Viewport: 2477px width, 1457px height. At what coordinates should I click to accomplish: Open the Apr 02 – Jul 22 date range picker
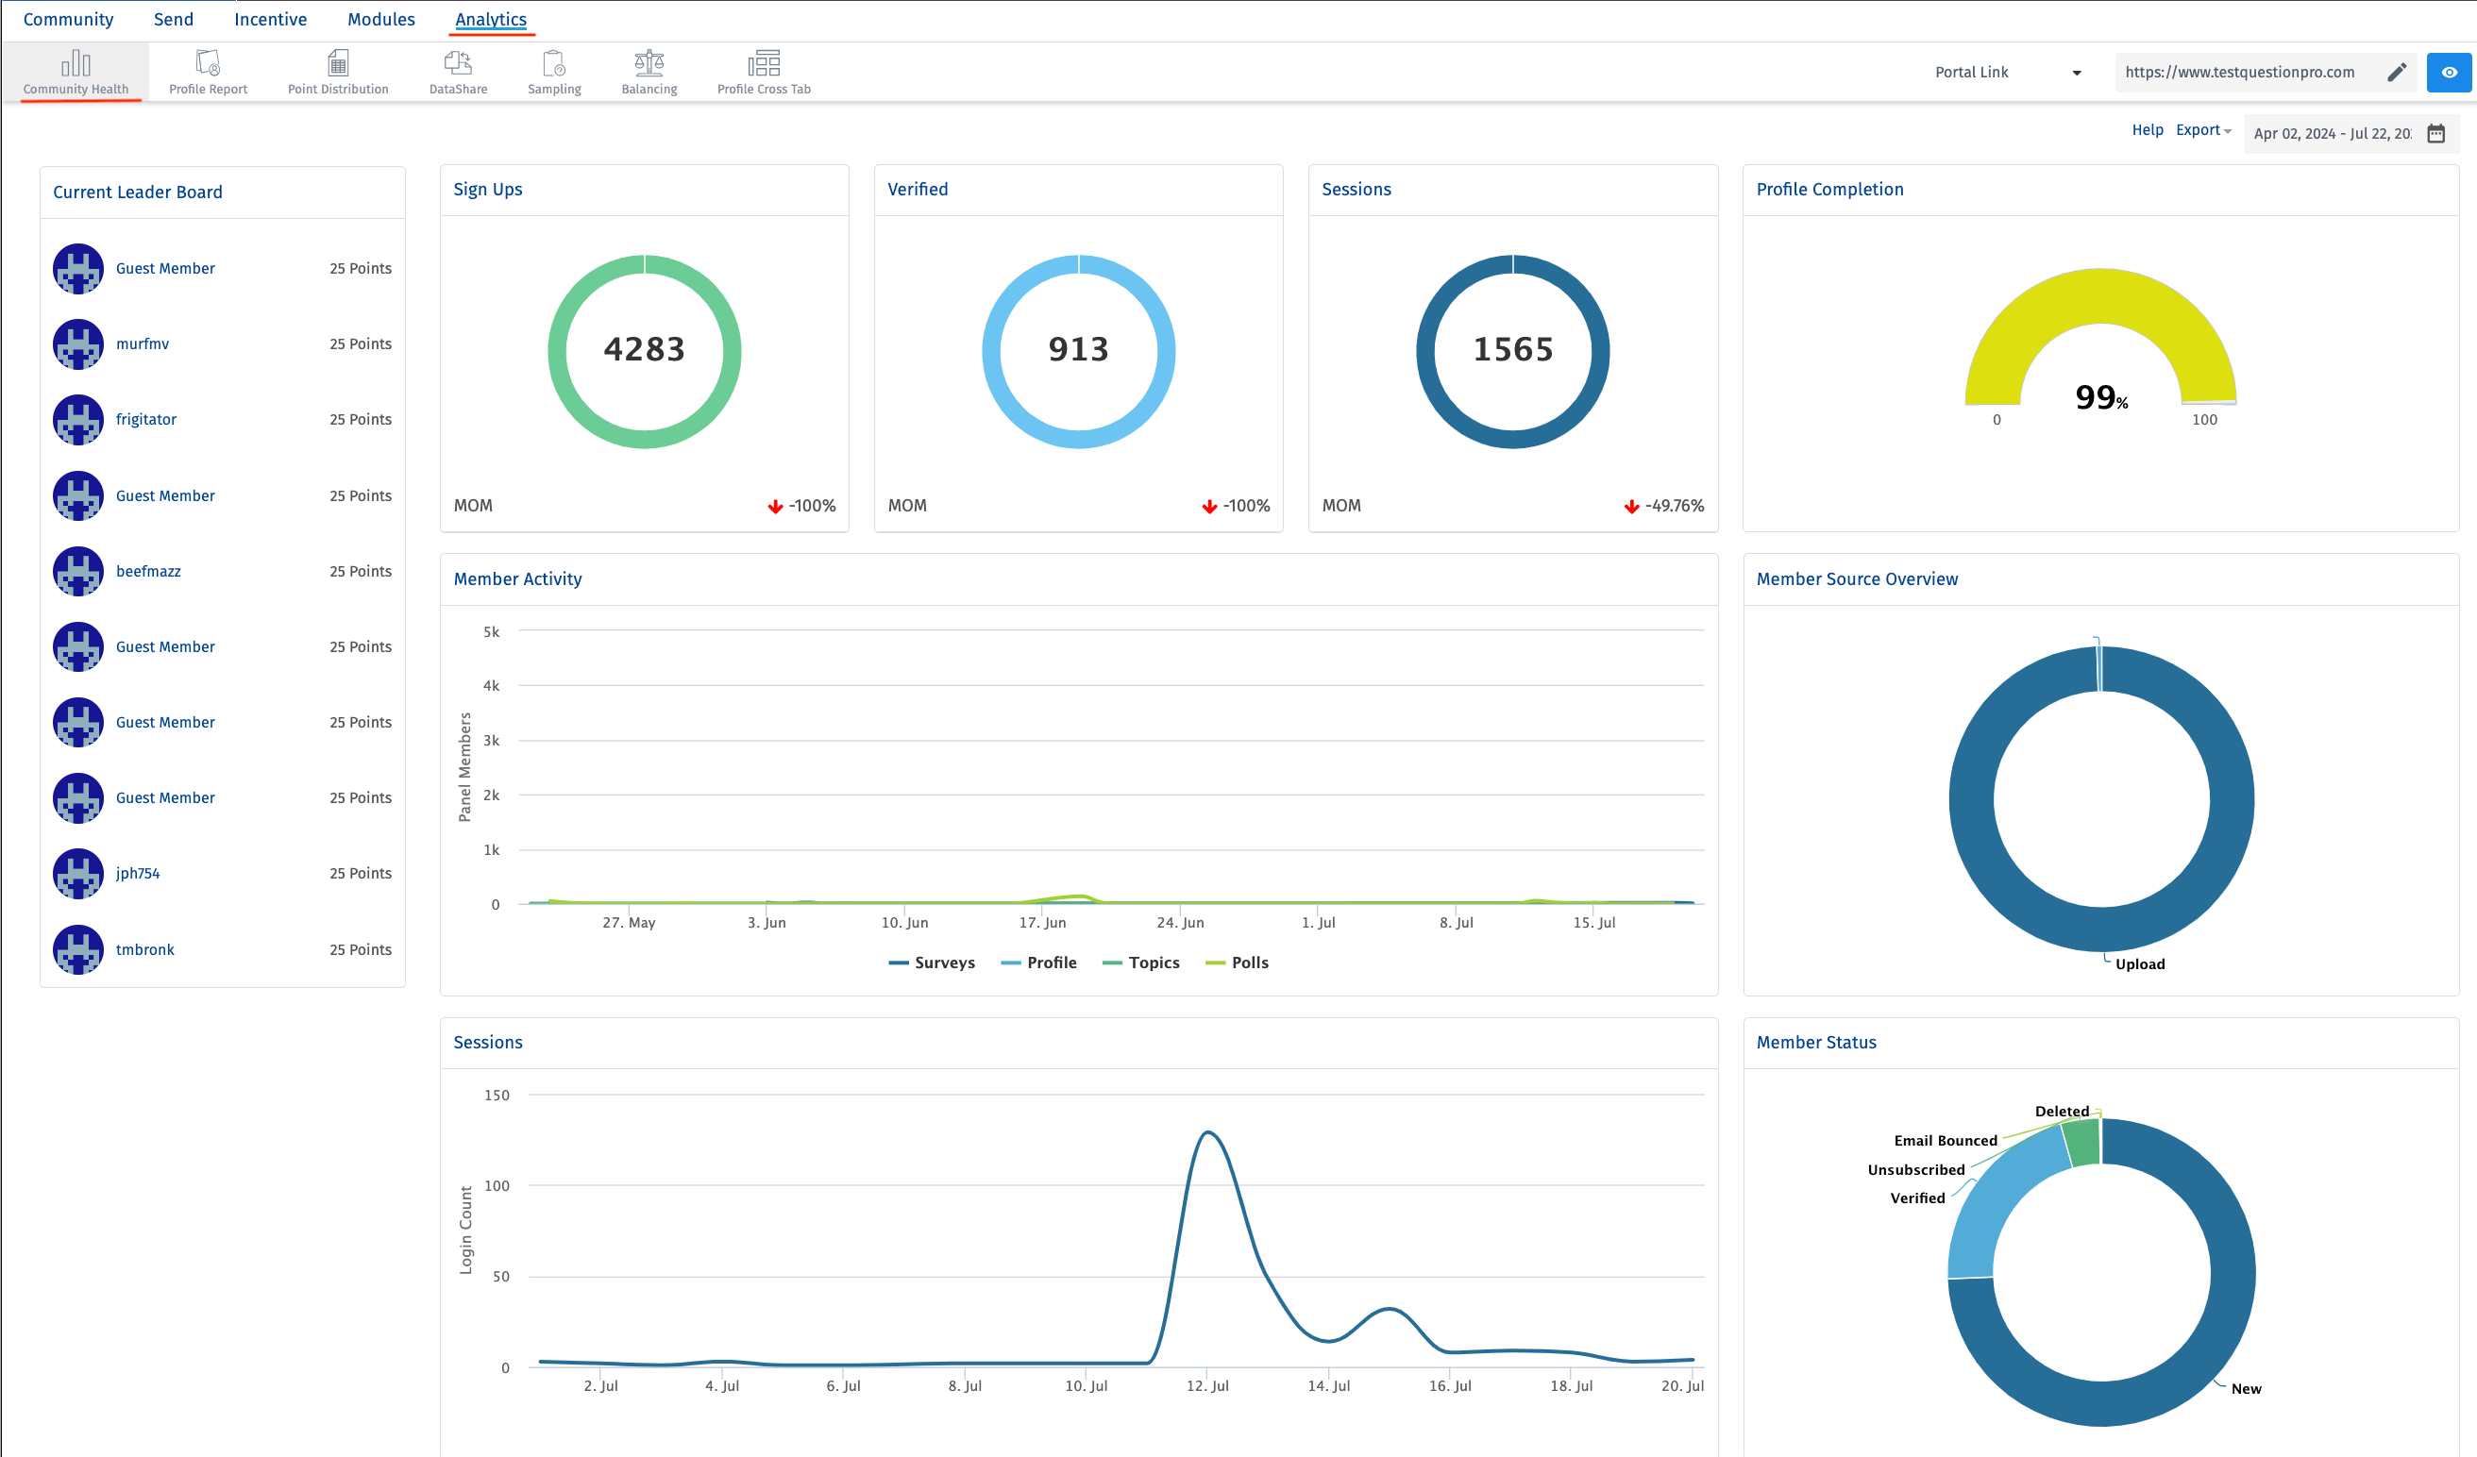[x=2331, y=134]
